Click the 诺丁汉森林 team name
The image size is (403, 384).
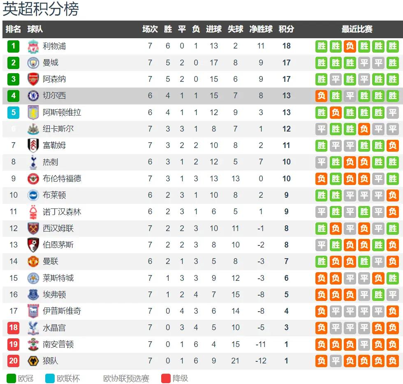62,212
